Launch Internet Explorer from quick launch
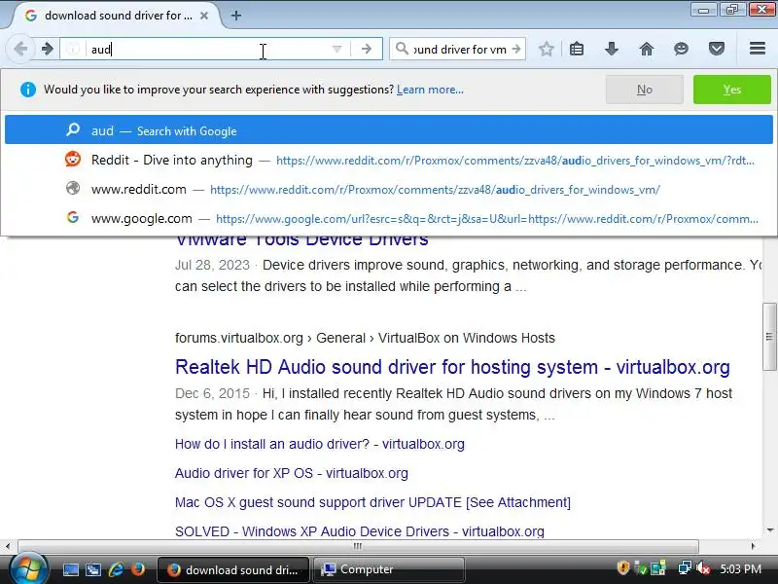 click(116, 569)
